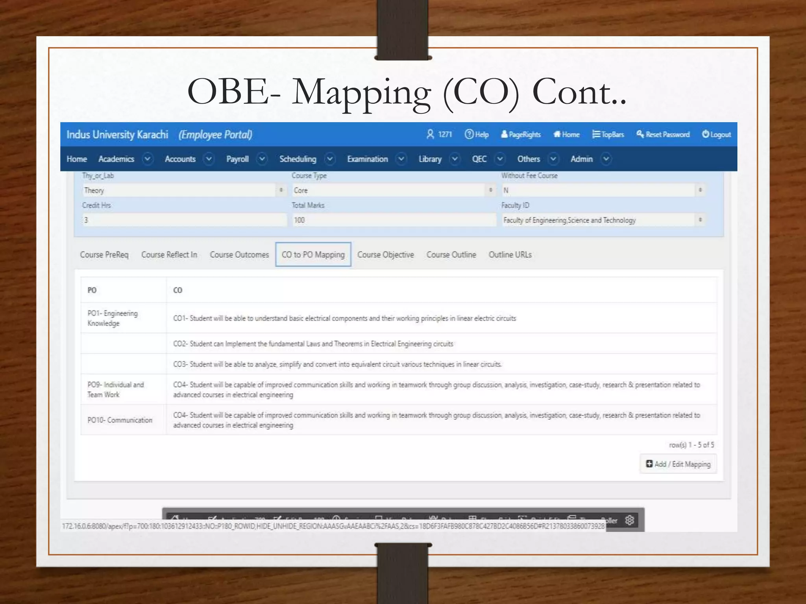Viewport: 806px width, 604px height.
Task: Switch to the Course Outcomes tab
Action: coord(239,254)
